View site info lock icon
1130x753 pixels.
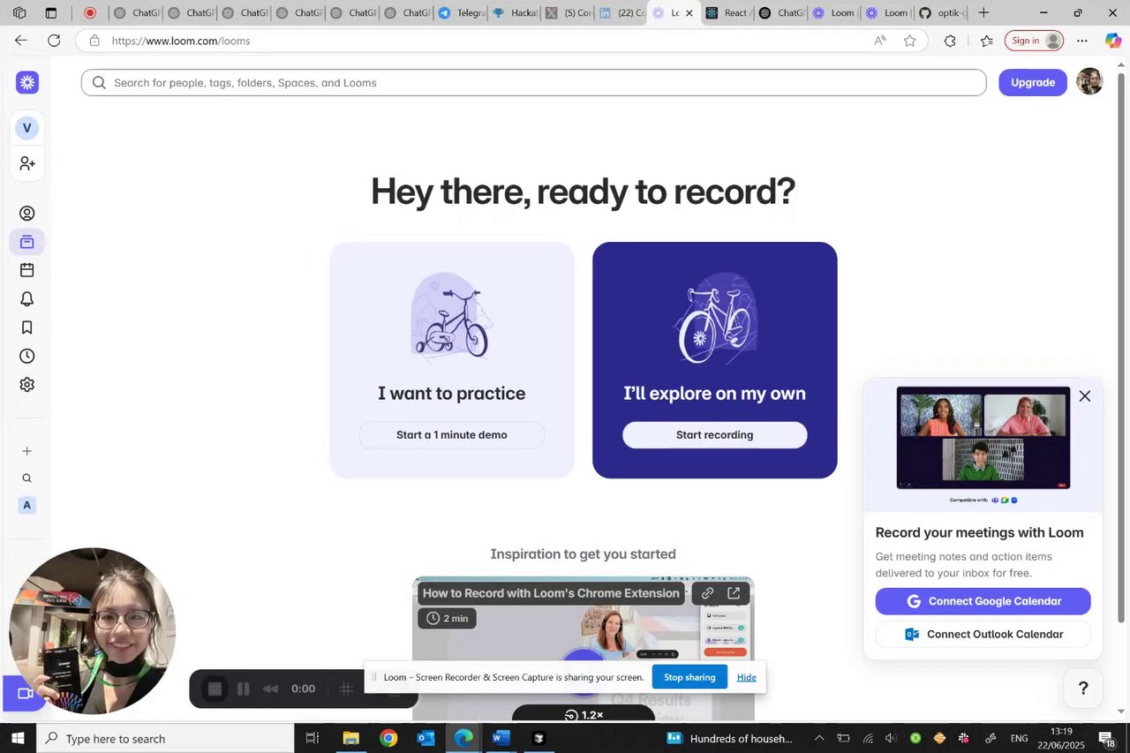94,41
